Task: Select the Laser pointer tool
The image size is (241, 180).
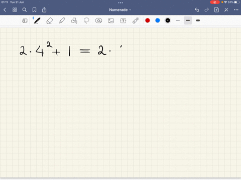Action: [x=136, y=20]
